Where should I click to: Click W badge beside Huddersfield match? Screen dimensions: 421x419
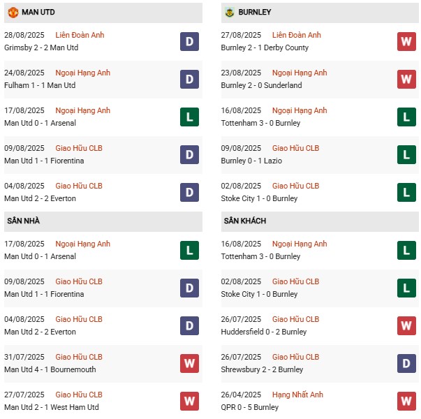click(x=406, y=325)
